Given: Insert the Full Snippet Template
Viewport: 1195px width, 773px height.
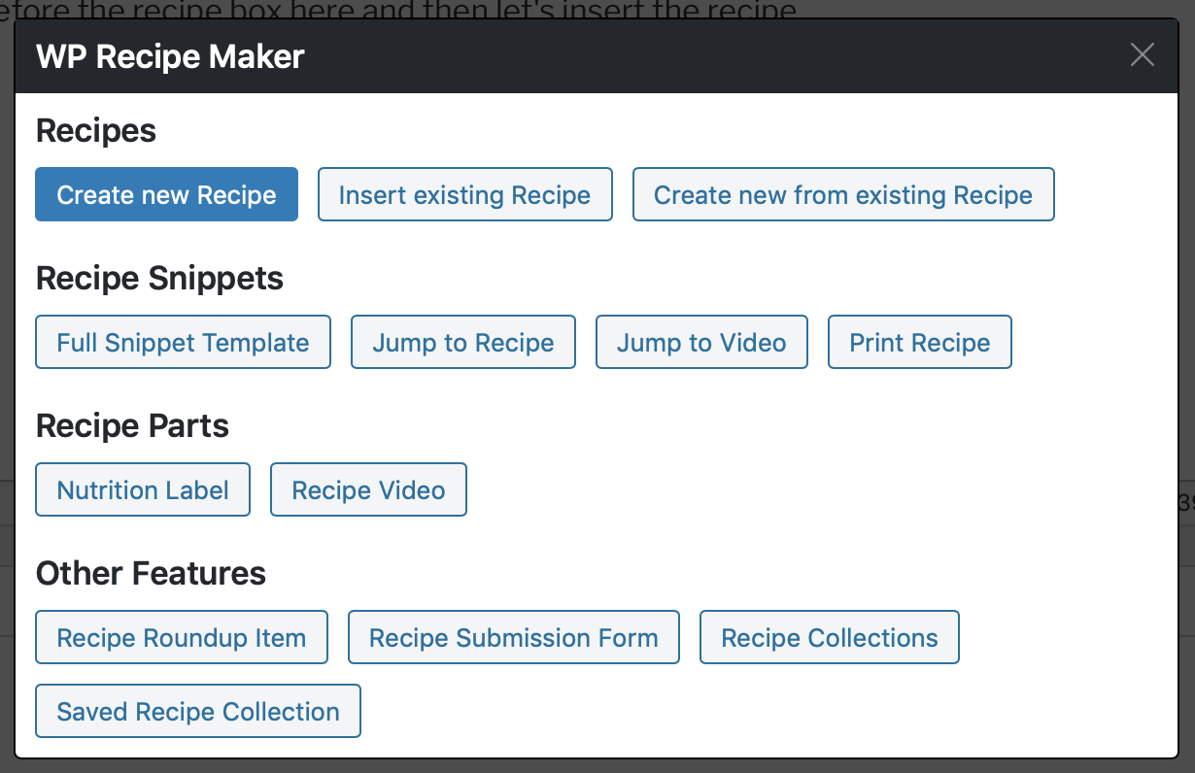Looking at the screenshot, I should point(183,343).
